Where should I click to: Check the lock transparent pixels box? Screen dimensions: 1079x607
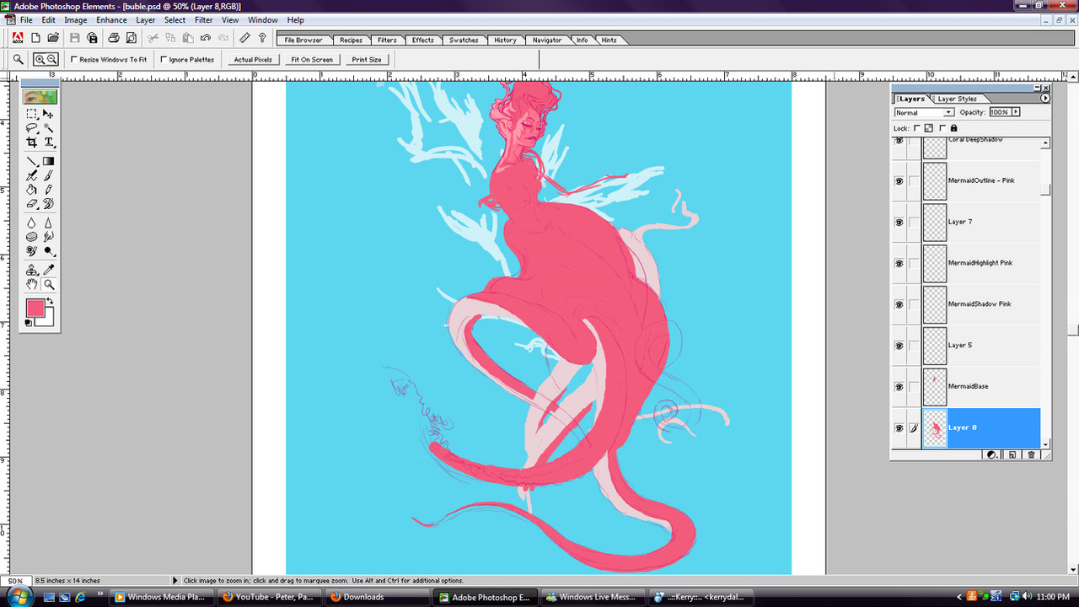(x=916, y=128)
